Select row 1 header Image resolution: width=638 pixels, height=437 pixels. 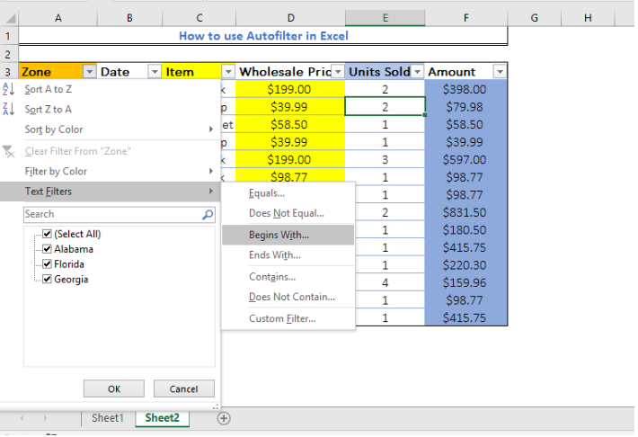point(8,36)
